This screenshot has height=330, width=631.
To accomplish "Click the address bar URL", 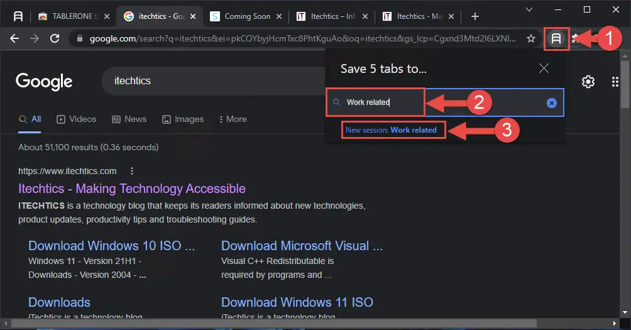I will tap(302, 38).
